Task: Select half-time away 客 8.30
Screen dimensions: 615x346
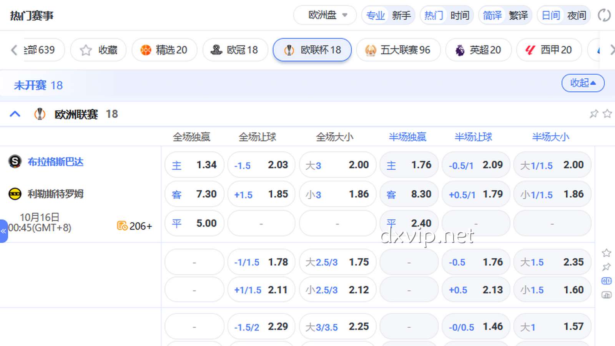Action: (409, 194)
